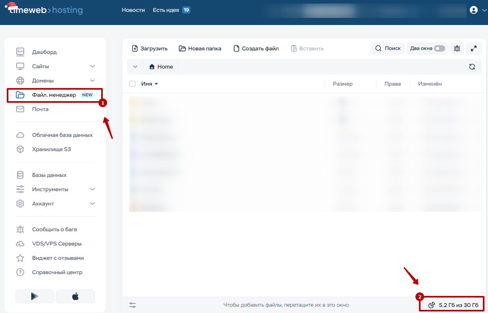The height and width of the screenshot is (313, 488).
Task: Click the bug report icon in toolbar
Action: 457,48
